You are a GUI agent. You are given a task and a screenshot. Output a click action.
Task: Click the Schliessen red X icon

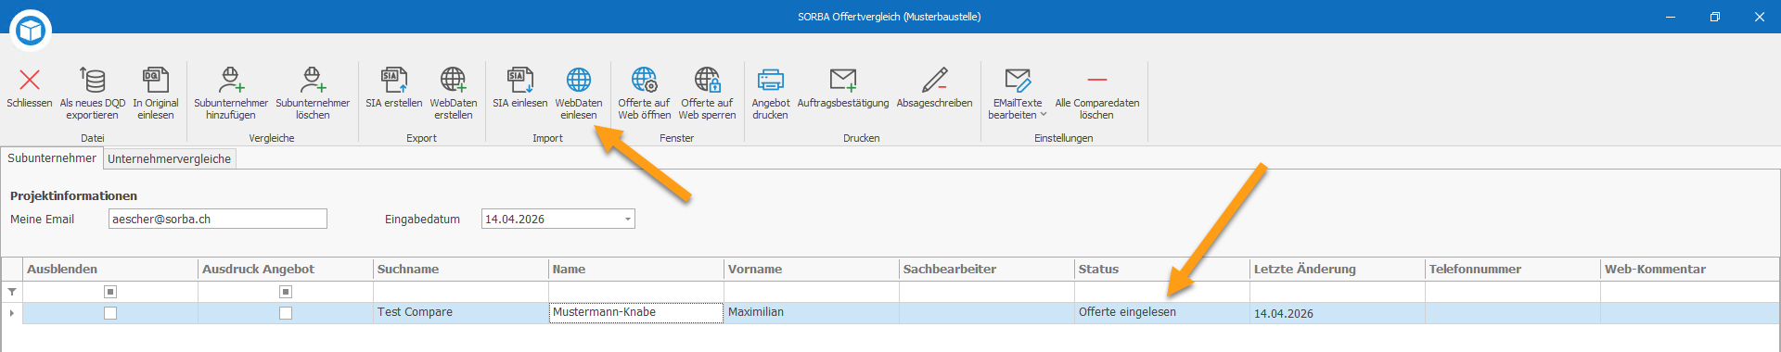pos(30,80)
